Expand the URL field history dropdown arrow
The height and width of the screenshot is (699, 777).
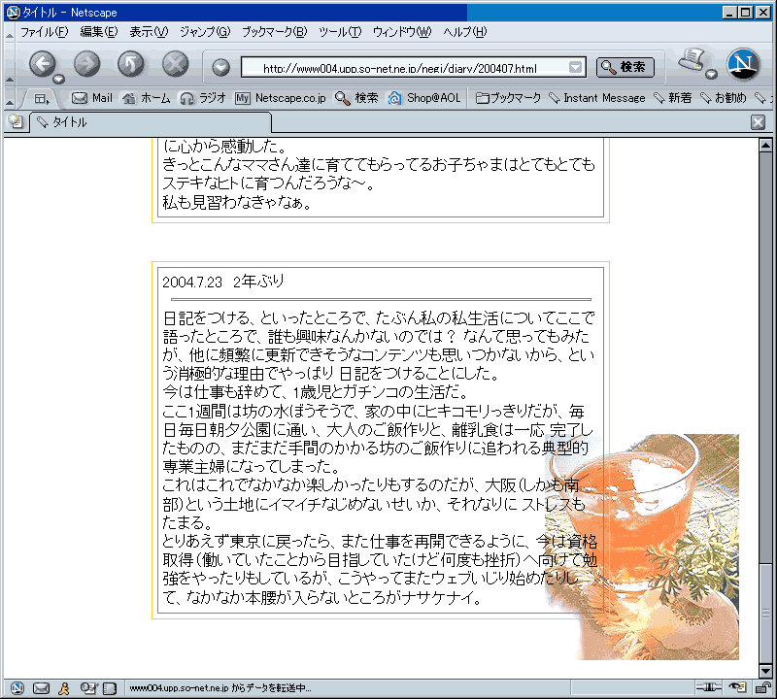coord(575,67)
